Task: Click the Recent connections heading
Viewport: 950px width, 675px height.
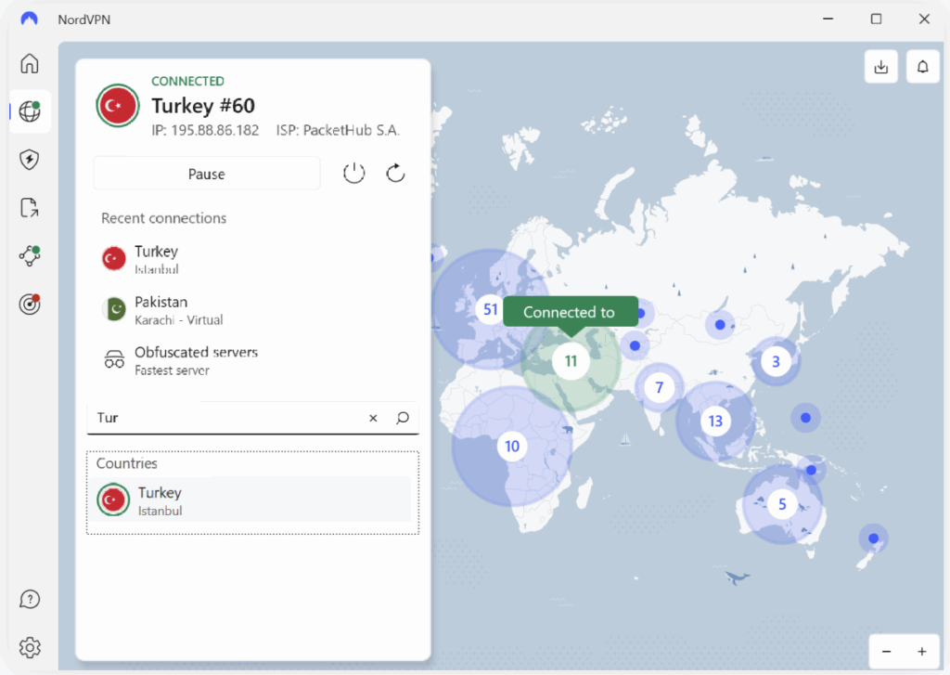Action: 163,218
